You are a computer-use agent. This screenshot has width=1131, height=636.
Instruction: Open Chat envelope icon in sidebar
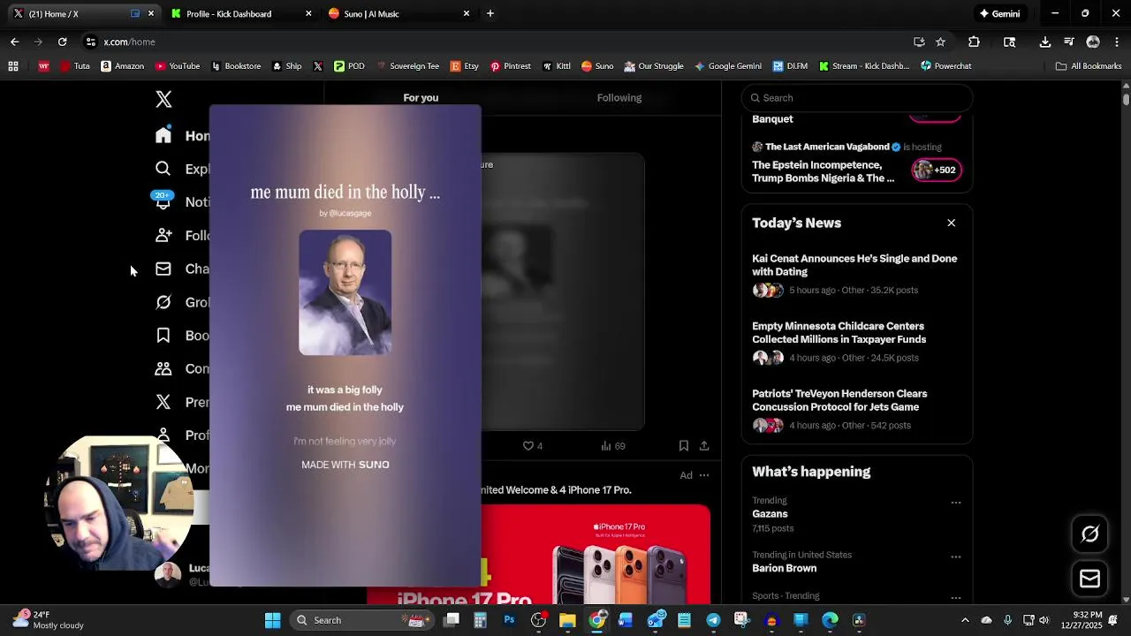(163, 269)
